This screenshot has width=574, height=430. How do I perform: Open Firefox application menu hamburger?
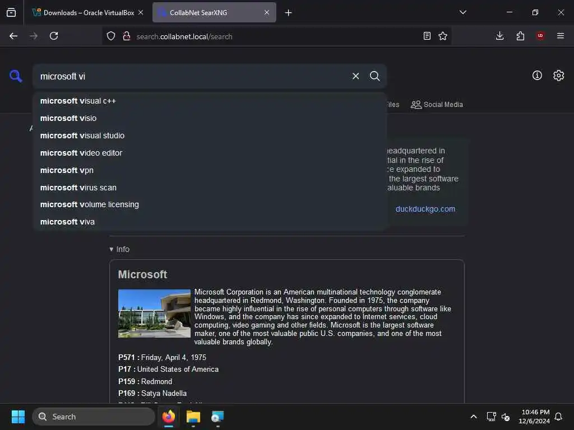tap(561, 36)
